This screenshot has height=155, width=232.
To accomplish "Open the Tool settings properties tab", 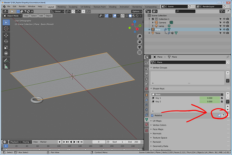I will pos(147,63).
